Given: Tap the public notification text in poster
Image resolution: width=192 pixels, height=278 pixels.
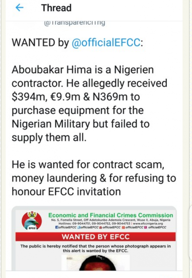Looking at the screenshot, I should (x=96, y=249).
